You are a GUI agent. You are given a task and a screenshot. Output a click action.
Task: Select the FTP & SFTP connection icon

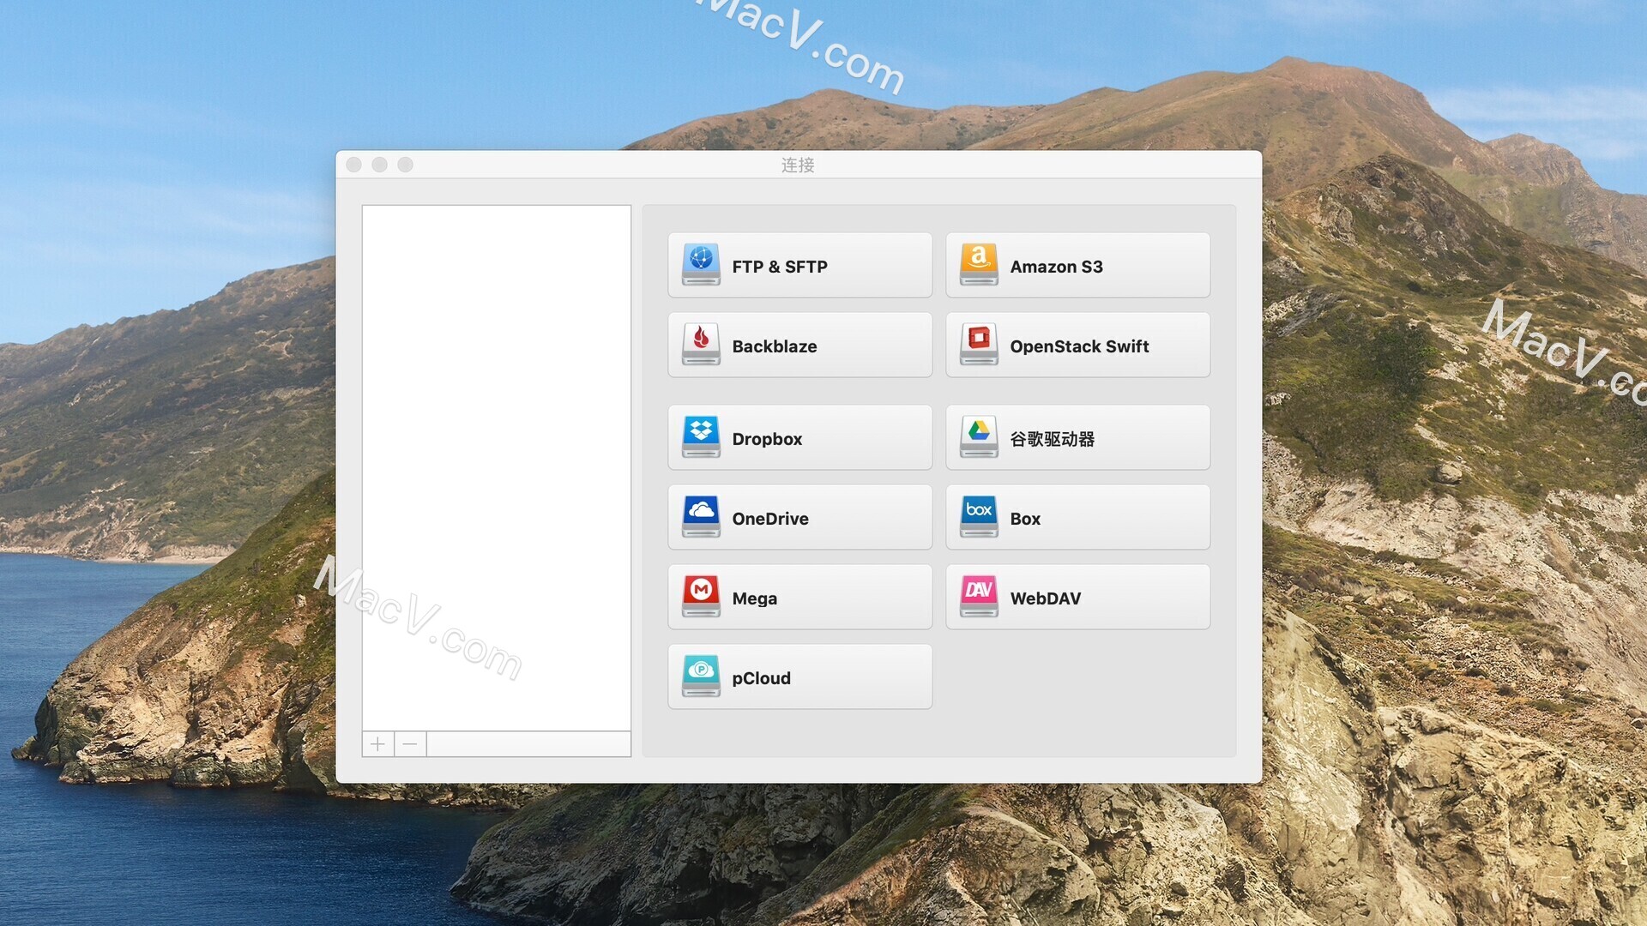(x=700, y=264)
